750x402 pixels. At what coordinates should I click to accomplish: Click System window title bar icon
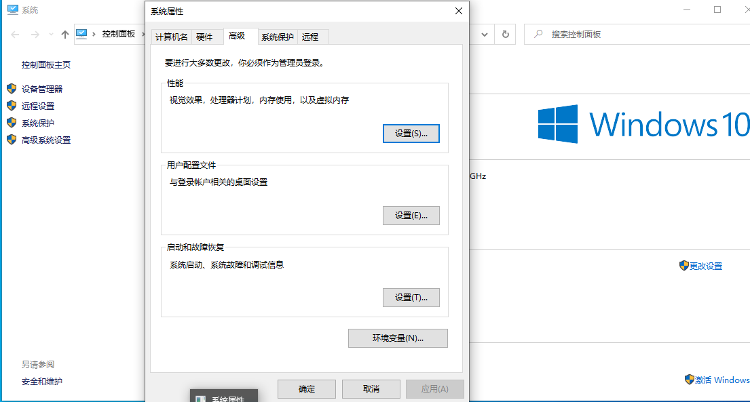[13, 10]
